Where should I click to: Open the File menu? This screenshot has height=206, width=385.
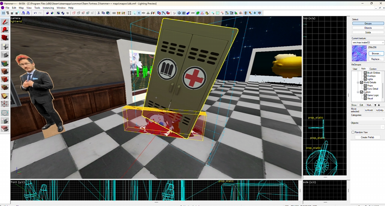point(7,8)
